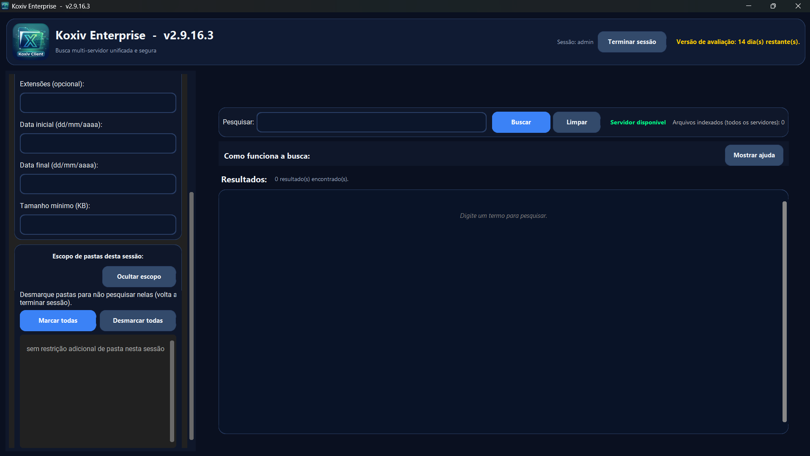
Task: Focus the Pesquisar search input field
Action: pyautogui.click(x=371, y=122)
